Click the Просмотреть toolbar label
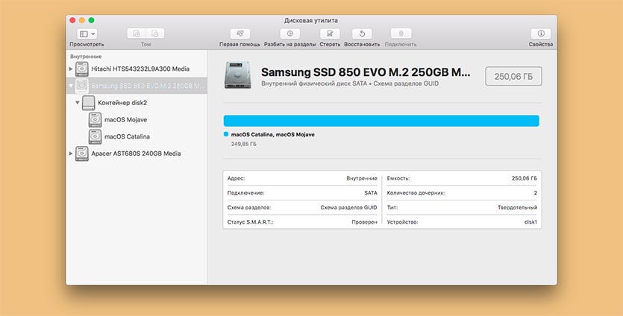This screenshot has width=623, height=316. coord(87,45)
